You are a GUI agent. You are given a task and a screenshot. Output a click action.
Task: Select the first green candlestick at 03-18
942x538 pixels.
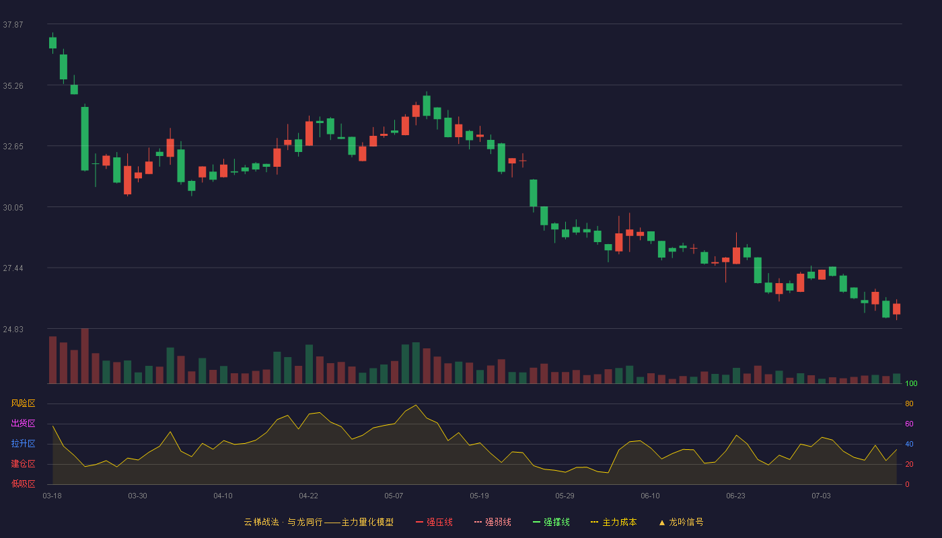tap(52, 42)
